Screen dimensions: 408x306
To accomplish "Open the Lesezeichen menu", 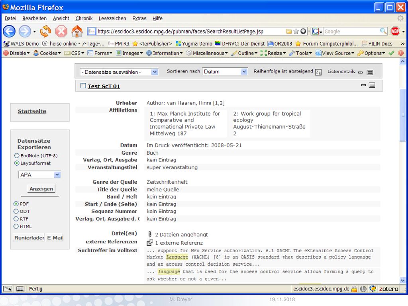I will (112, 18).
